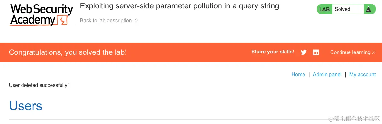Open the Admin panel
Viewport: 382px width, 124px height.
(327, 74)
